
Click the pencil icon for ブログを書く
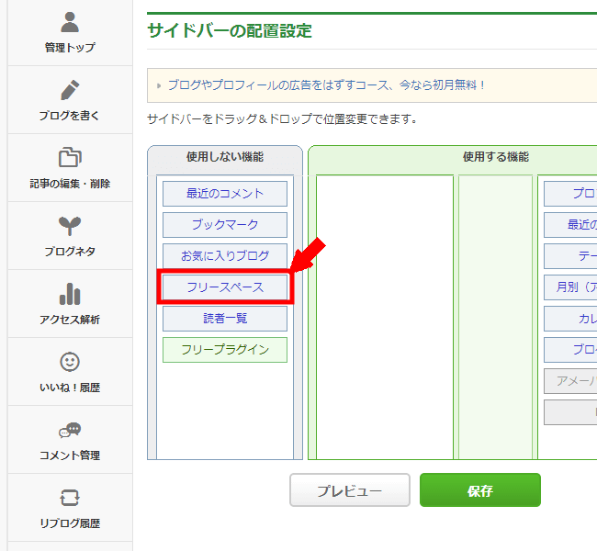70,90
